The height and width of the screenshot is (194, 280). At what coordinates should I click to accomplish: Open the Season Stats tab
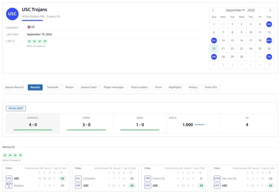[x=89, y=87]
